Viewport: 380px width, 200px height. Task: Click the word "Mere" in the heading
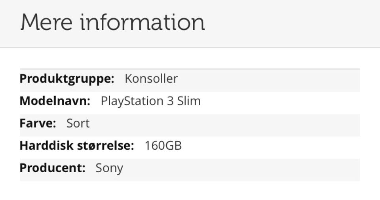(x=46, y=22)
